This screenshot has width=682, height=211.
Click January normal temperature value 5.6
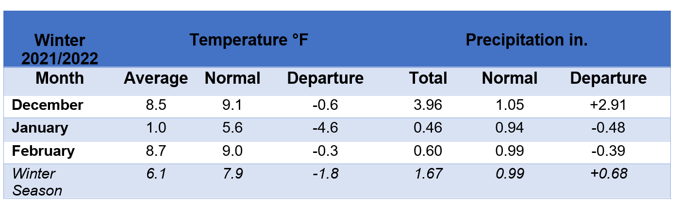(233, 128)
